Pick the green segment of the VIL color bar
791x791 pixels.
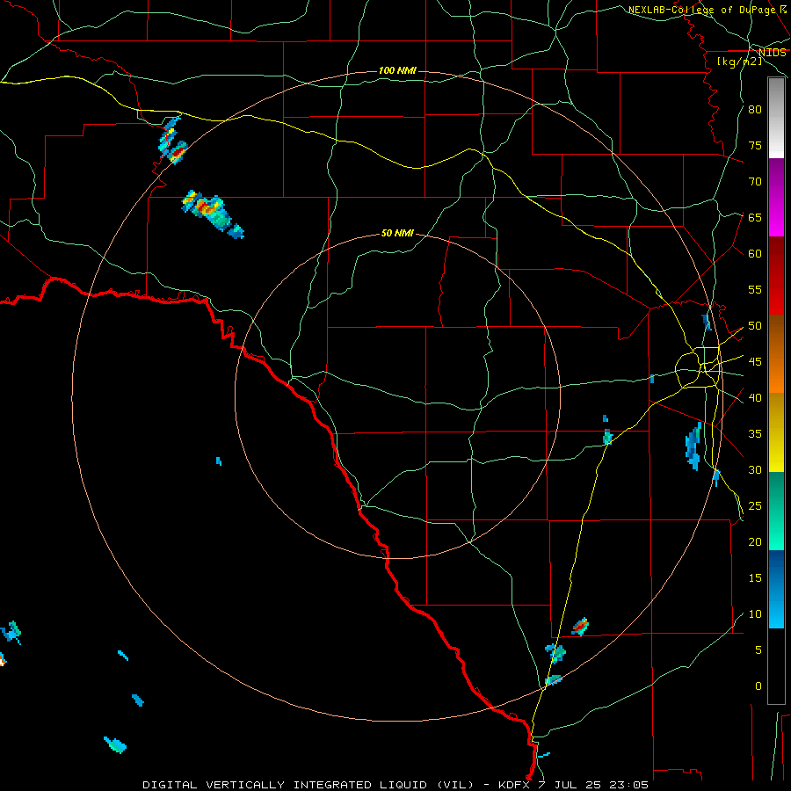click(776, 511)
